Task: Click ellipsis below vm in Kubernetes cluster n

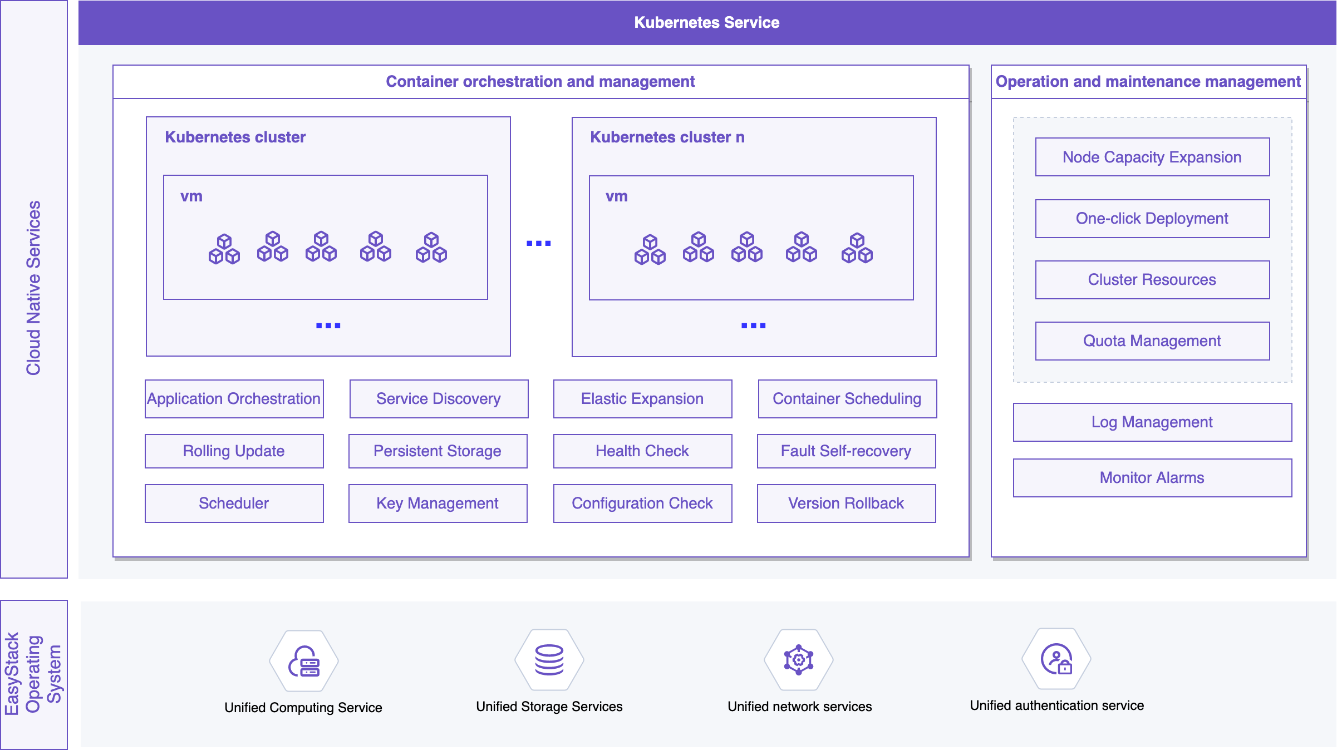Action: click(753, 325)
